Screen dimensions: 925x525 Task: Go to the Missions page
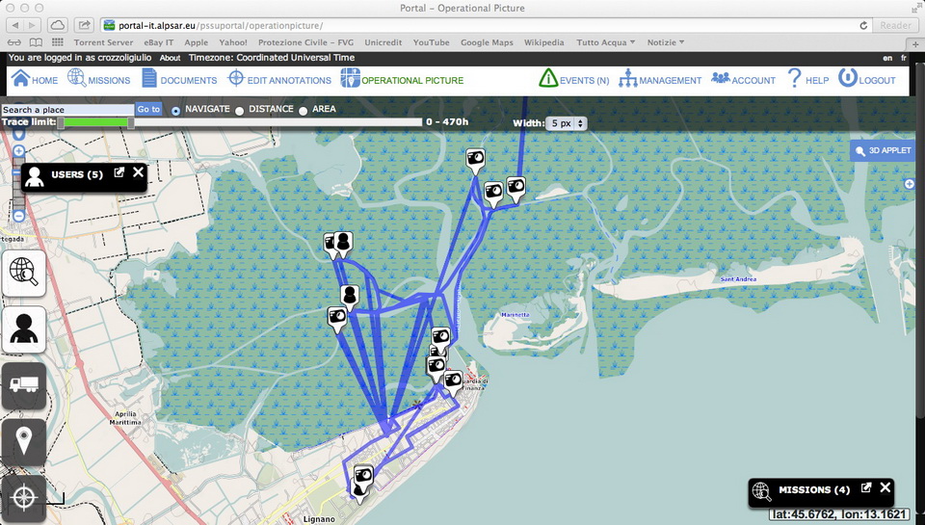pyautogui.click(x=98, y=80)
